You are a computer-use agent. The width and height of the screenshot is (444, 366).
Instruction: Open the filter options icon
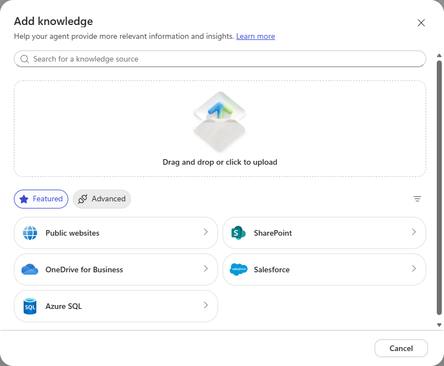417,199
